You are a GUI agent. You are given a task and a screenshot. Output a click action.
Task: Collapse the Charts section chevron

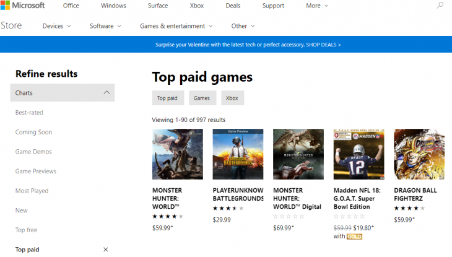106,93
